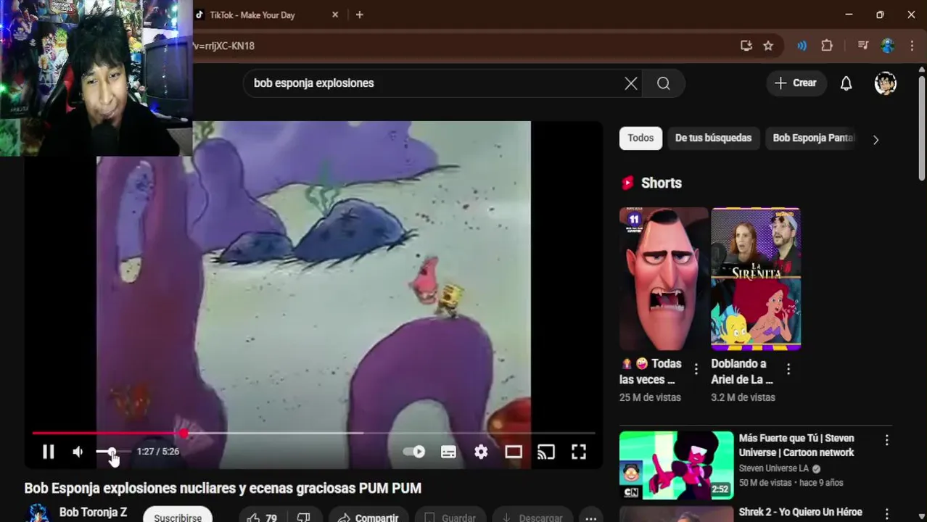Click the 1:27 / 5:26 time display
The image size is (927, 522).
157,452
